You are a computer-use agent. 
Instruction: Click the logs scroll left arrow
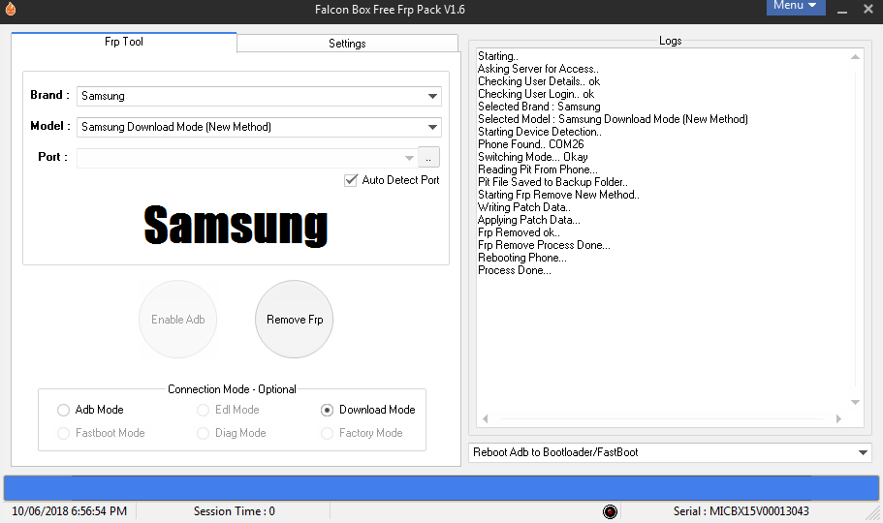[486, 418]
